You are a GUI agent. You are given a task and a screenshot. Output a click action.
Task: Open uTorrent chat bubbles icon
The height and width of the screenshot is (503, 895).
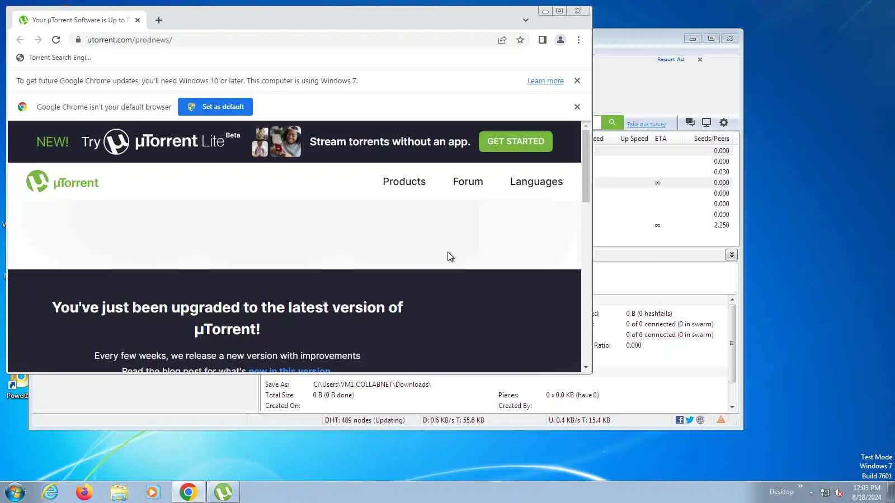click(690, 122)
